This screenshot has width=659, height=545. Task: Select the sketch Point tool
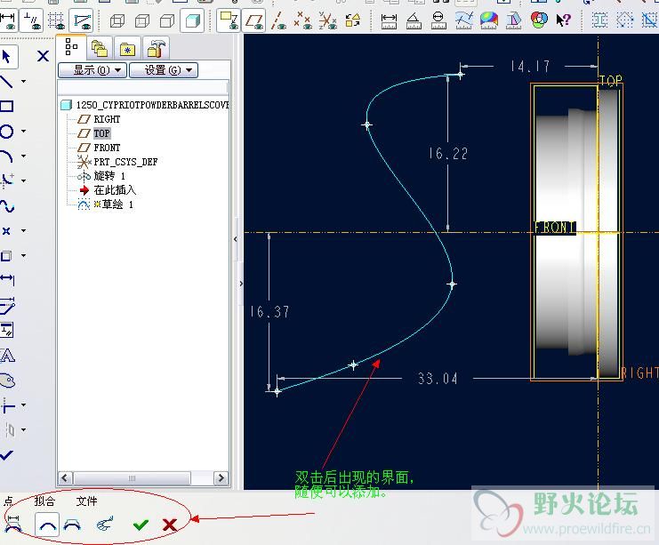coord(6,230)
